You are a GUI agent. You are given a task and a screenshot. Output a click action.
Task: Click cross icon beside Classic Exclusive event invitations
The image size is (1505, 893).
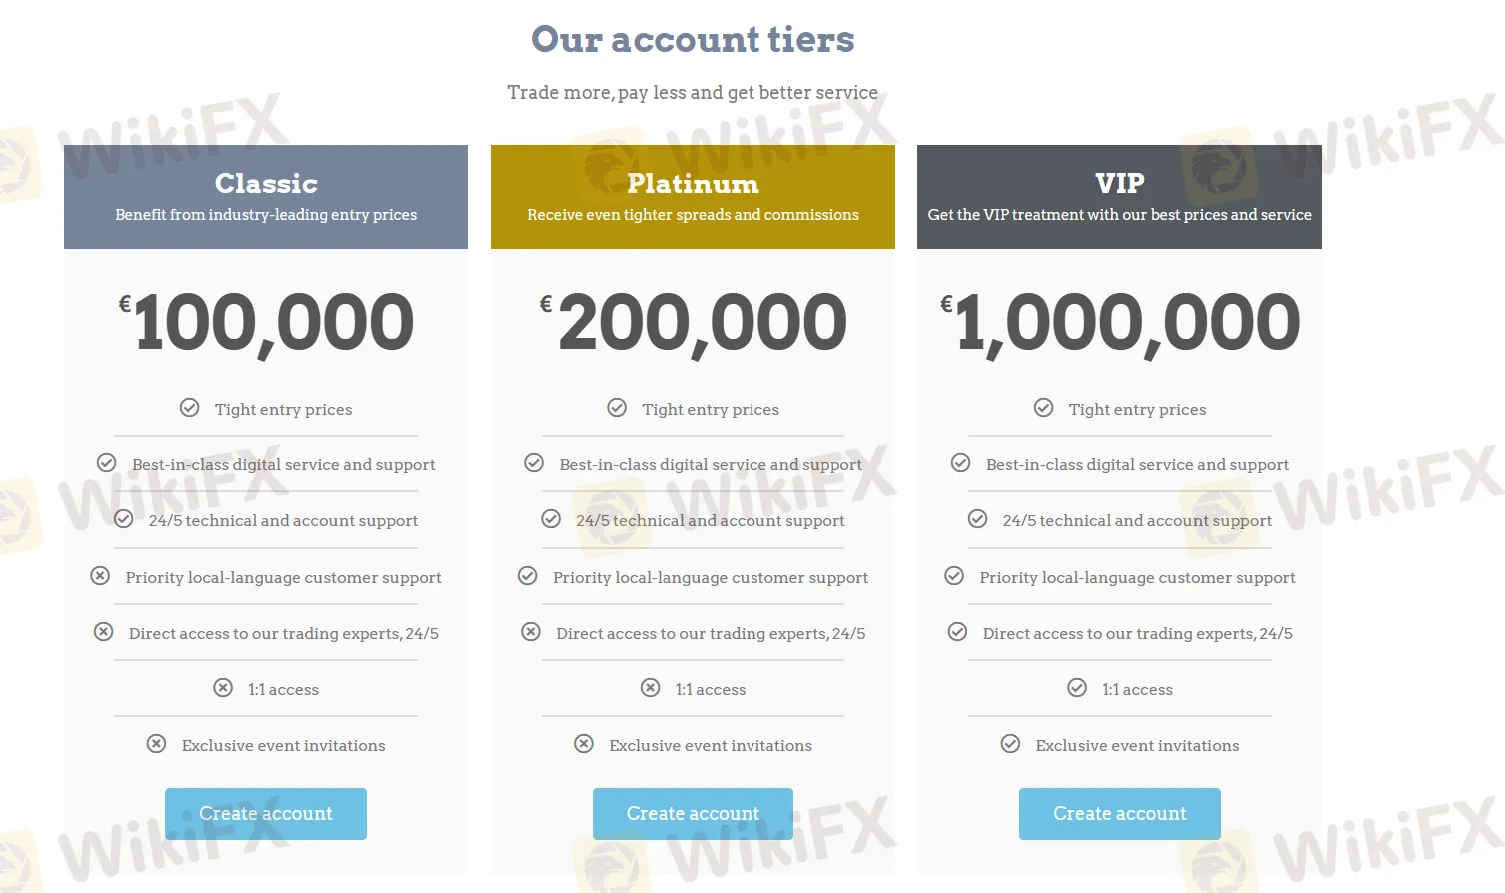coord(156,744)
